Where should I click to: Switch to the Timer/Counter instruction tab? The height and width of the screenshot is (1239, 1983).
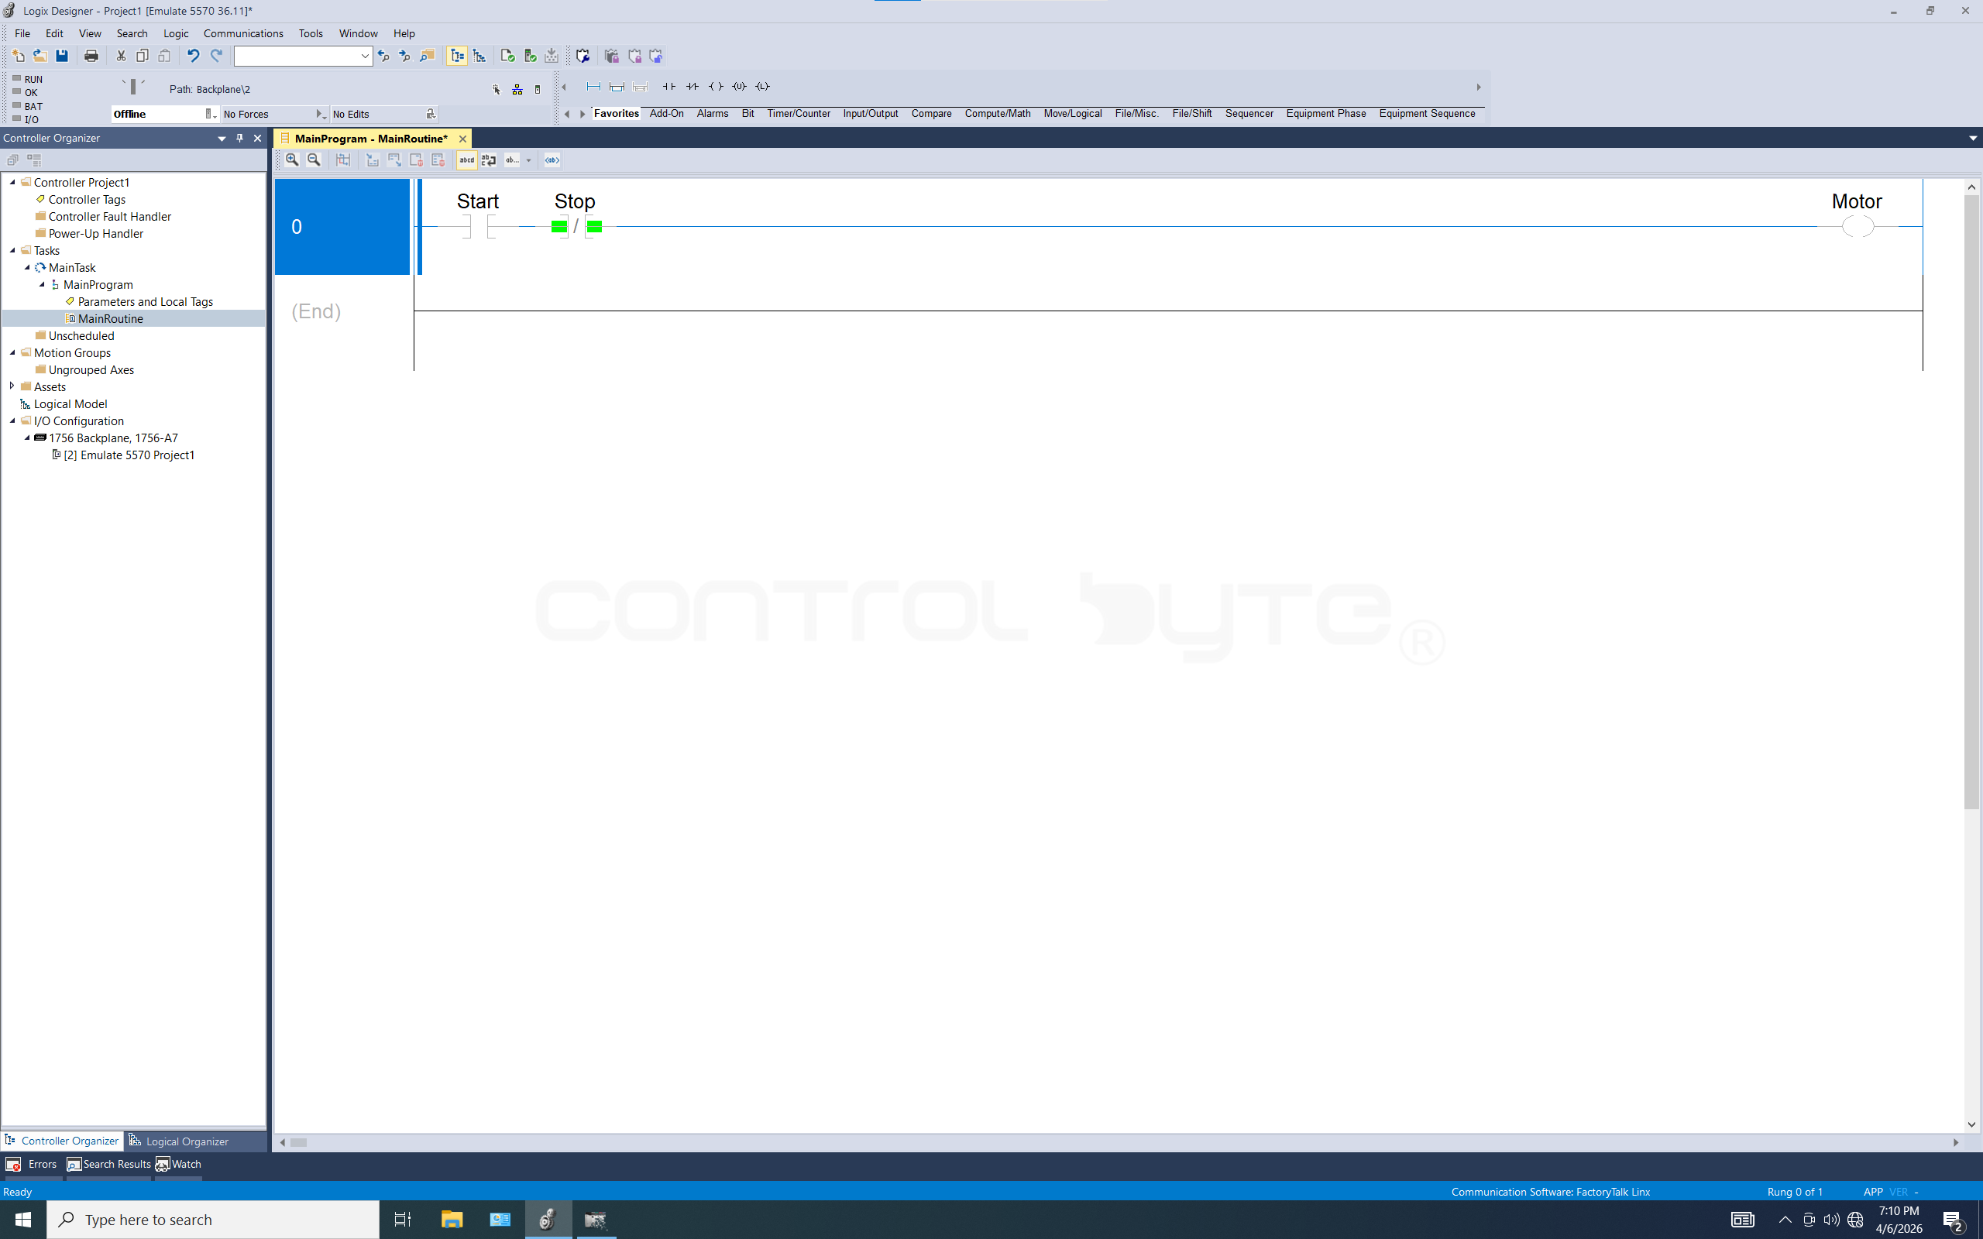pyautogui.click(x=798, y=114)
